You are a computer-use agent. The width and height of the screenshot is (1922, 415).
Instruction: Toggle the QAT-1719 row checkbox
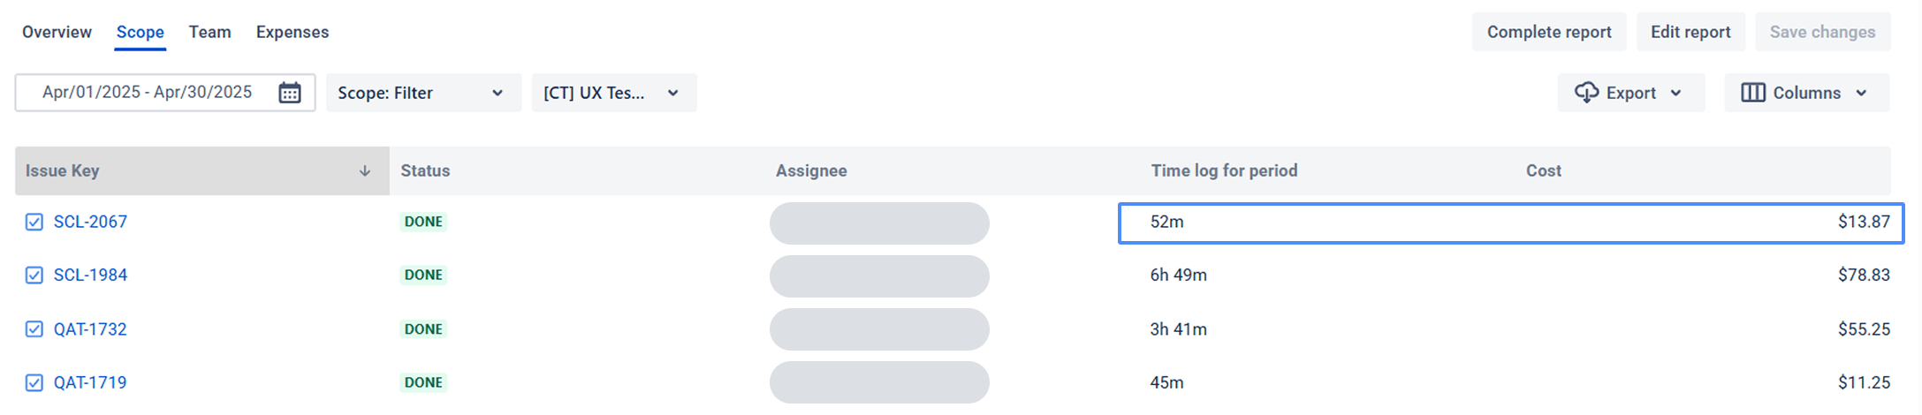coord(34,382)
